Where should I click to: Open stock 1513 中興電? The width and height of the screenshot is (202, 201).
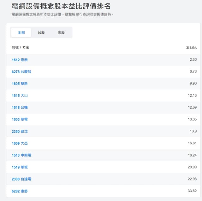pos(21,155)
